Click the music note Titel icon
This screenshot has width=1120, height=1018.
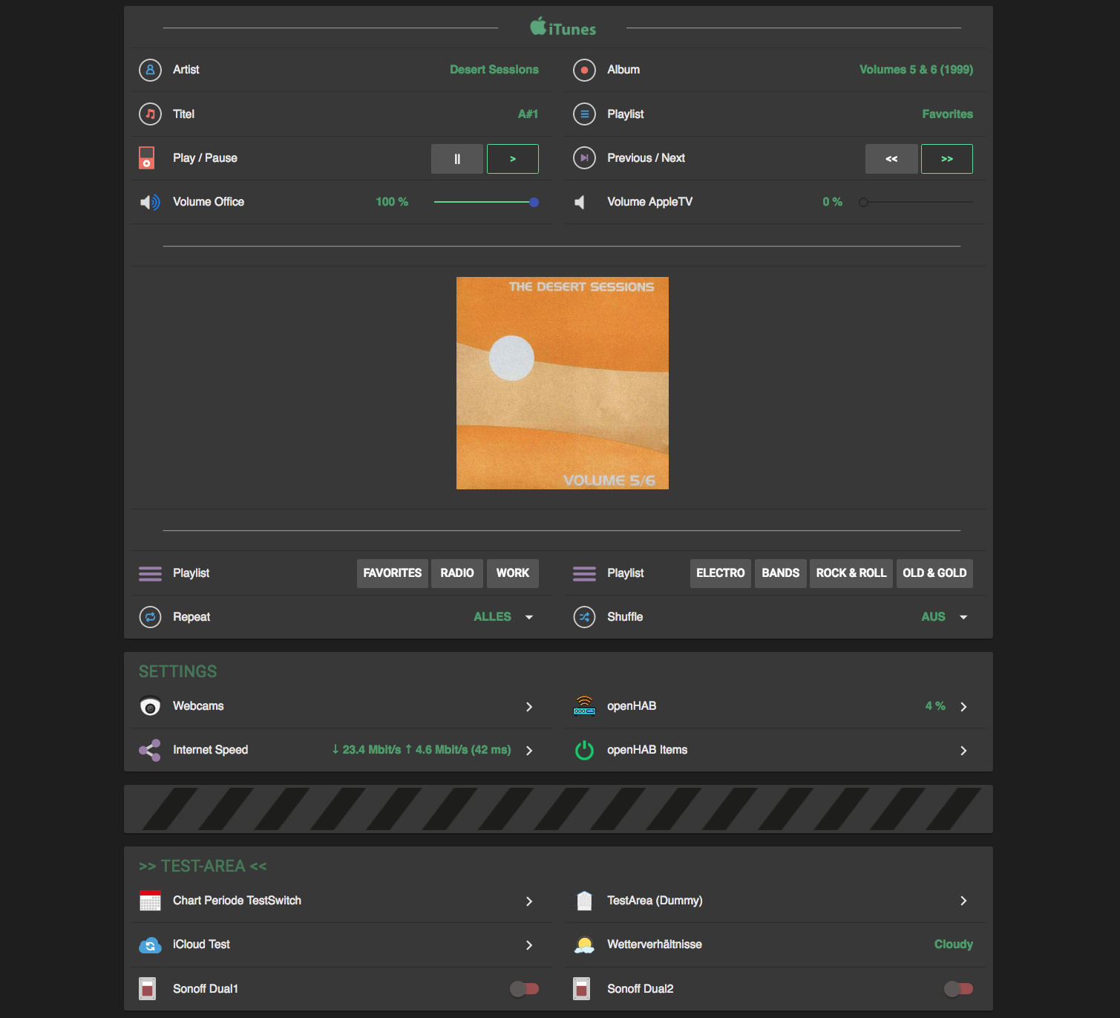click(150, 114)
